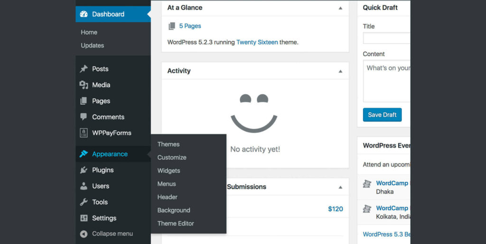Viewport: 486px width, 244px height.
Task: Collapse the Activity widget
Action: pos(340,71)
